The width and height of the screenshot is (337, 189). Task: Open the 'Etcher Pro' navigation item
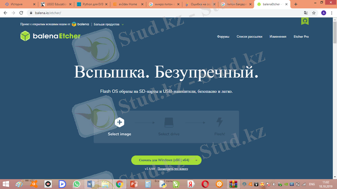pos(301,37)
